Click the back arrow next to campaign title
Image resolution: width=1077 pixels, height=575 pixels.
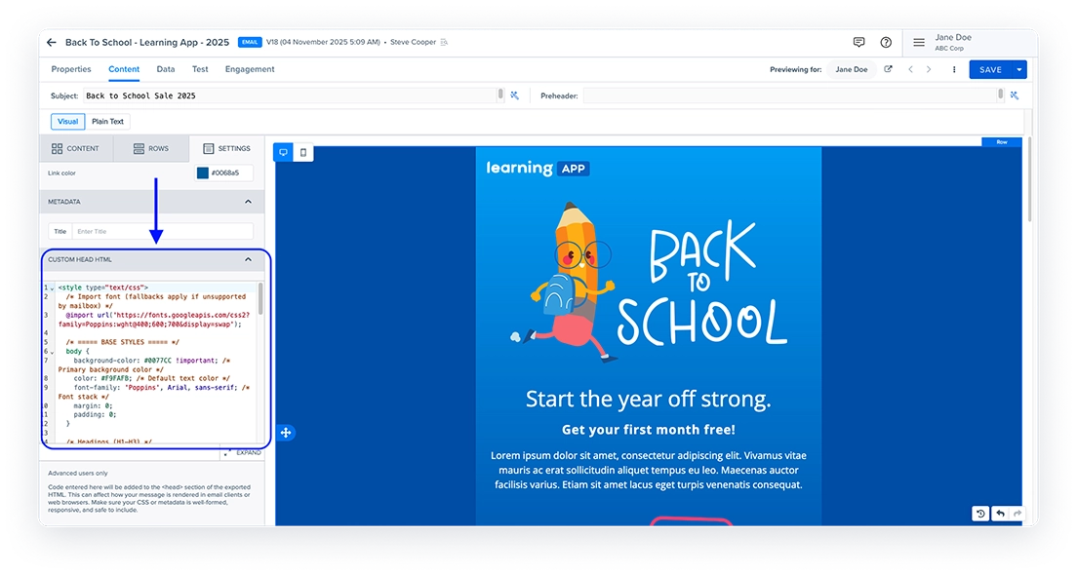[x=52, y=43]
